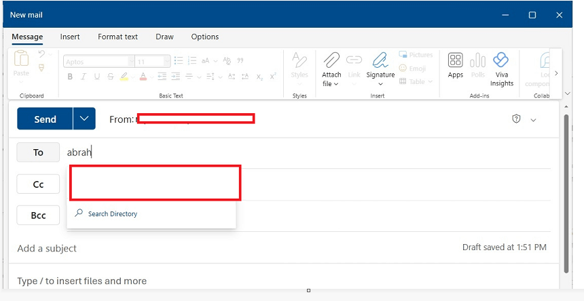This screenshot has height=301, width=584.
Task: Switch to the Message tab
Action: click(x=27, y=37)
